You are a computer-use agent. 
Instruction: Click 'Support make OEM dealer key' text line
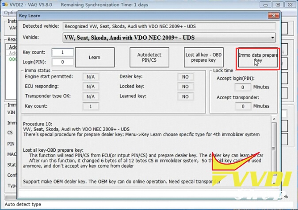(x=122, y=182)
